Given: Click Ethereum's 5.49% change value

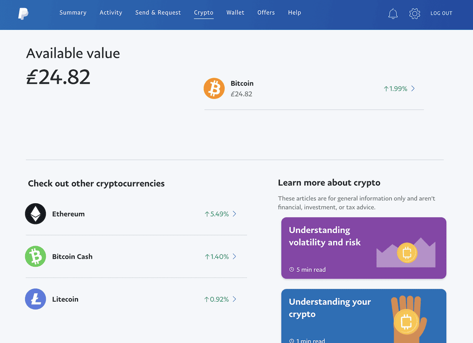Looking at the screenshot, I should pos(217,214).
